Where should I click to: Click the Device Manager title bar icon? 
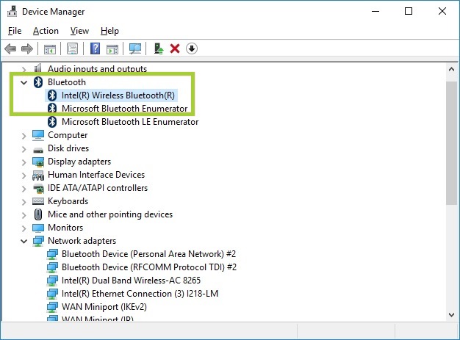(12, 11)
